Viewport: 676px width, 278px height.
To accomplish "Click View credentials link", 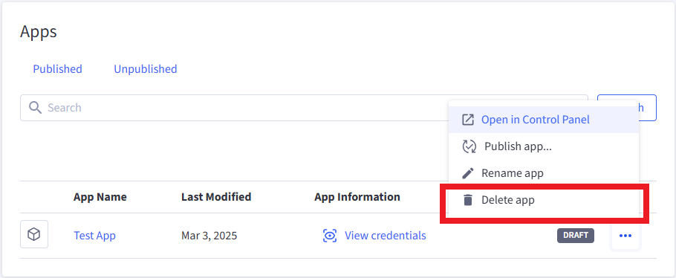I will coord(386,236).
